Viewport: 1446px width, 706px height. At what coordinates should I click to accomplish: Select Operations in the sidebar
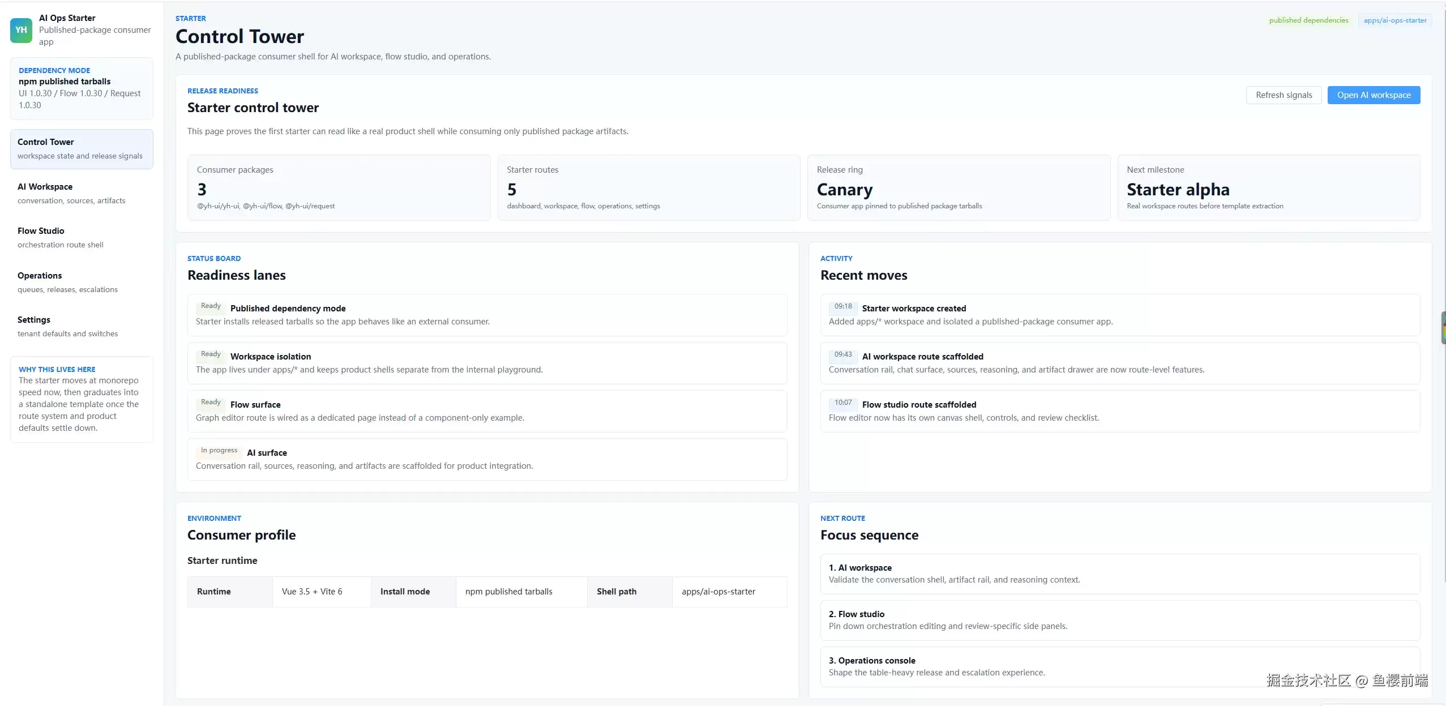82,282
